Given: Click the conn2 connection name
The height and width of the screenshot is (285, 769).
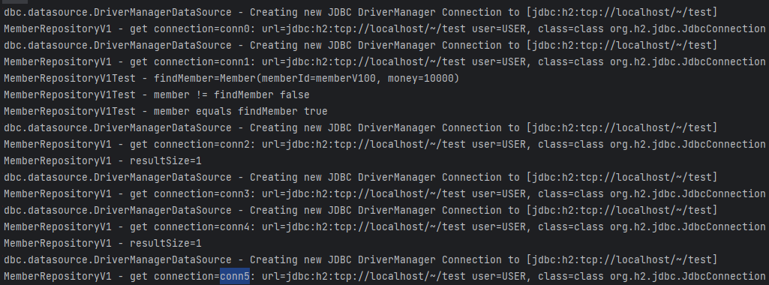Looking at the screenshot, I should [x=235, y=144].
